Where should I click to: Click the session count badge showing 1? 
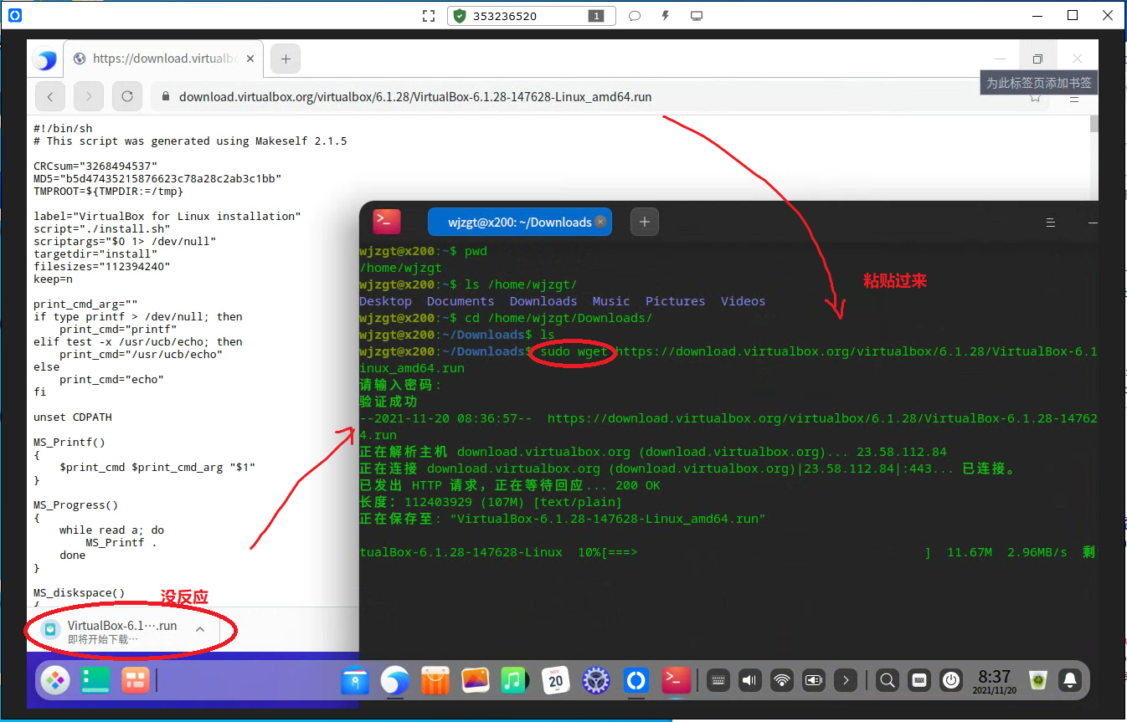pos(597,16)
